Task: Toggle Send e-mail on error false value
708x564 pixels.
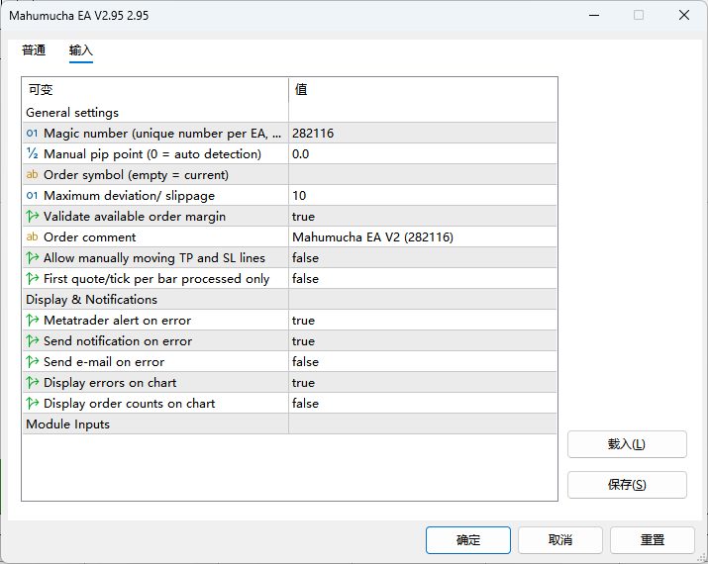Action: coord(422,361)
